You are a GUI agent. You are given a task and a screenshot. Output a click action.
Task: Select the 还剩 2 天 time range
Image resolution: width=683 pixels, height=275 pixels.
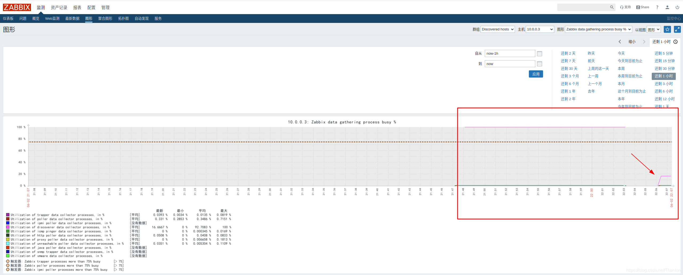568,53
